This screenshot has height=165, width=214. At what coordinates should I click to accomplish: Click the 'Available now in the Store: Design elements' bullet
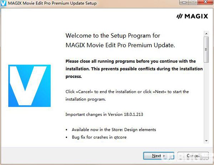tap(114, 129)
